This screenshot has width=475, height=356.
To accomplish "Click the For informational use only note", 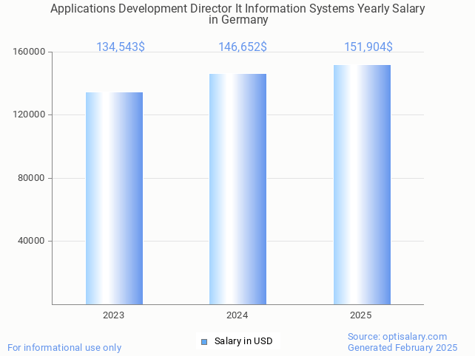I will 64,347.
